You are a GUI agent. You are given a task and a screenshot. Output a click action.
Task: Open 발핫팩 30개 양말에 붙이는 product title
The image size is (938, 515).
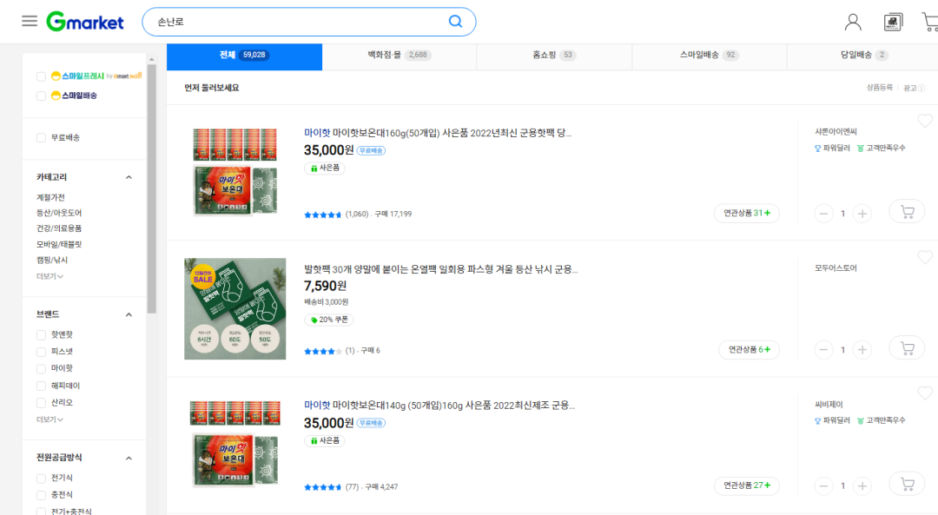click(x=441, y=269)
